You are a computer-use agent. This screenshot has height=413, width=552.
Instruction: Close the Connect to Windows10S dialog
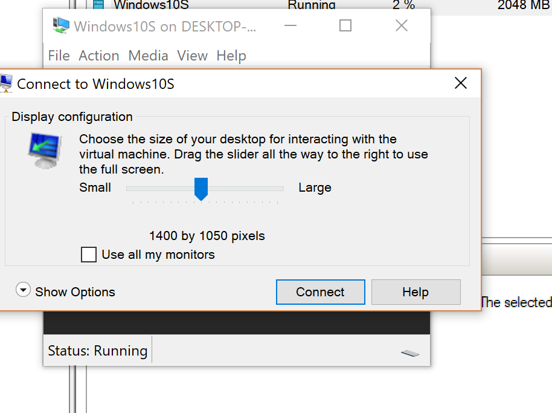click(460, 83)
